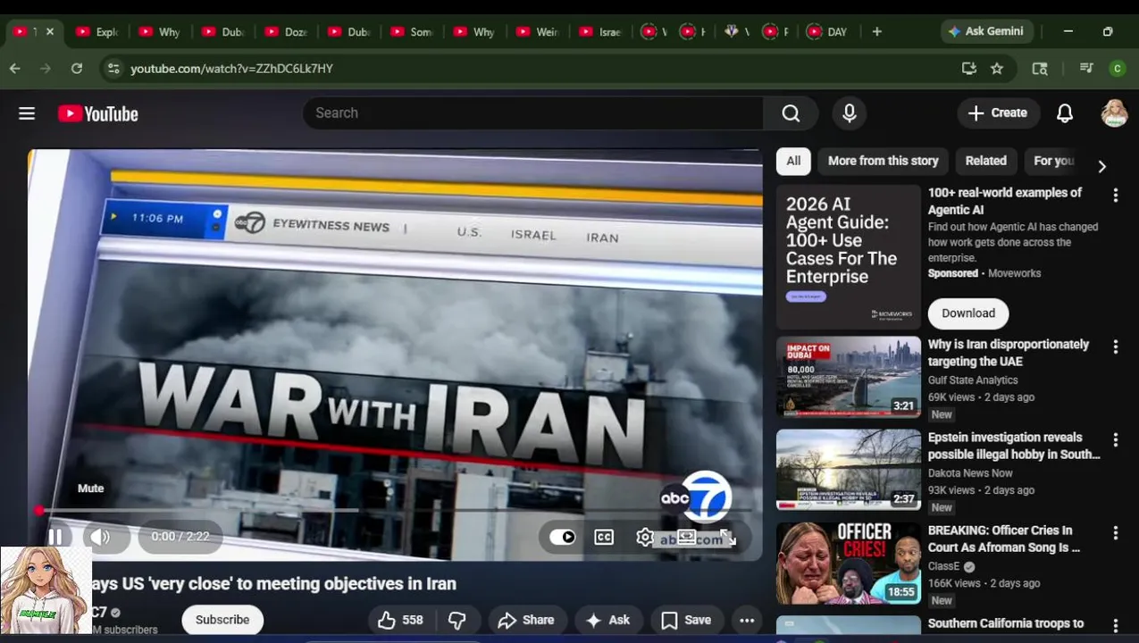The width and height of the screenshot is (1139, 643).
Task: Mute the video volume
Action: point(100,537)
